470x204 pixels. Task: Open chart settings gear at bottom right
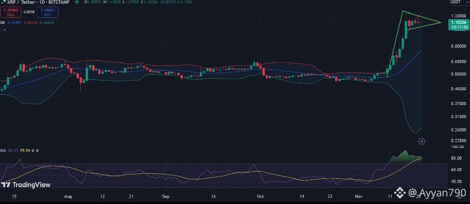[x=460, y=196]
